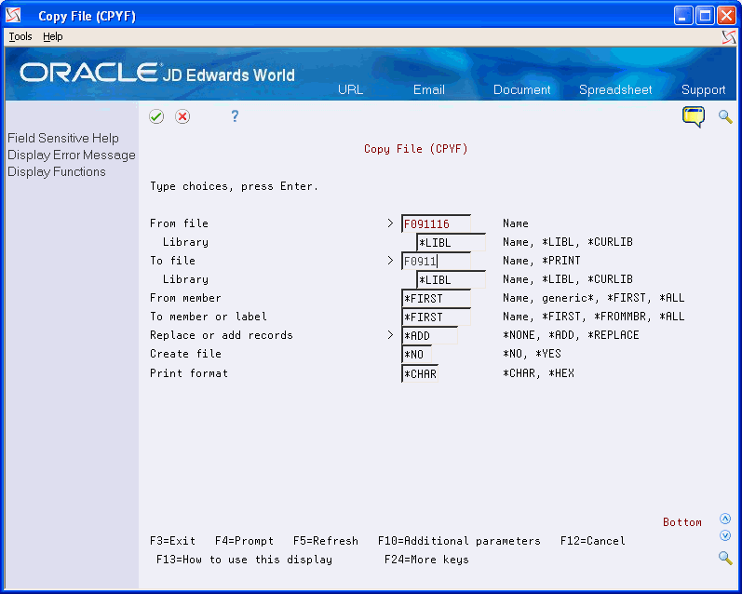
Task: Click the 'From file' label
Action: (179, 223)
